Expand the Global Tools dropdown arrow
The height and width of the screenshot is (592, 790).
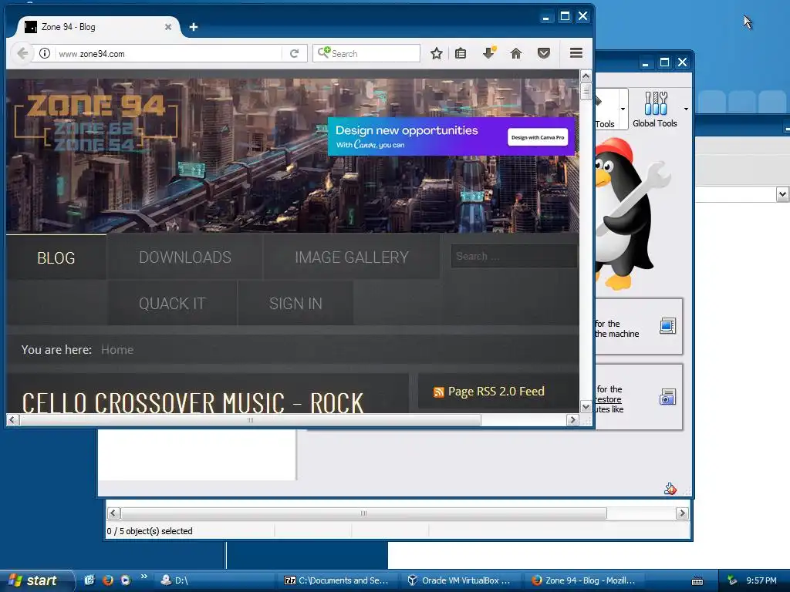click(686, 109)
